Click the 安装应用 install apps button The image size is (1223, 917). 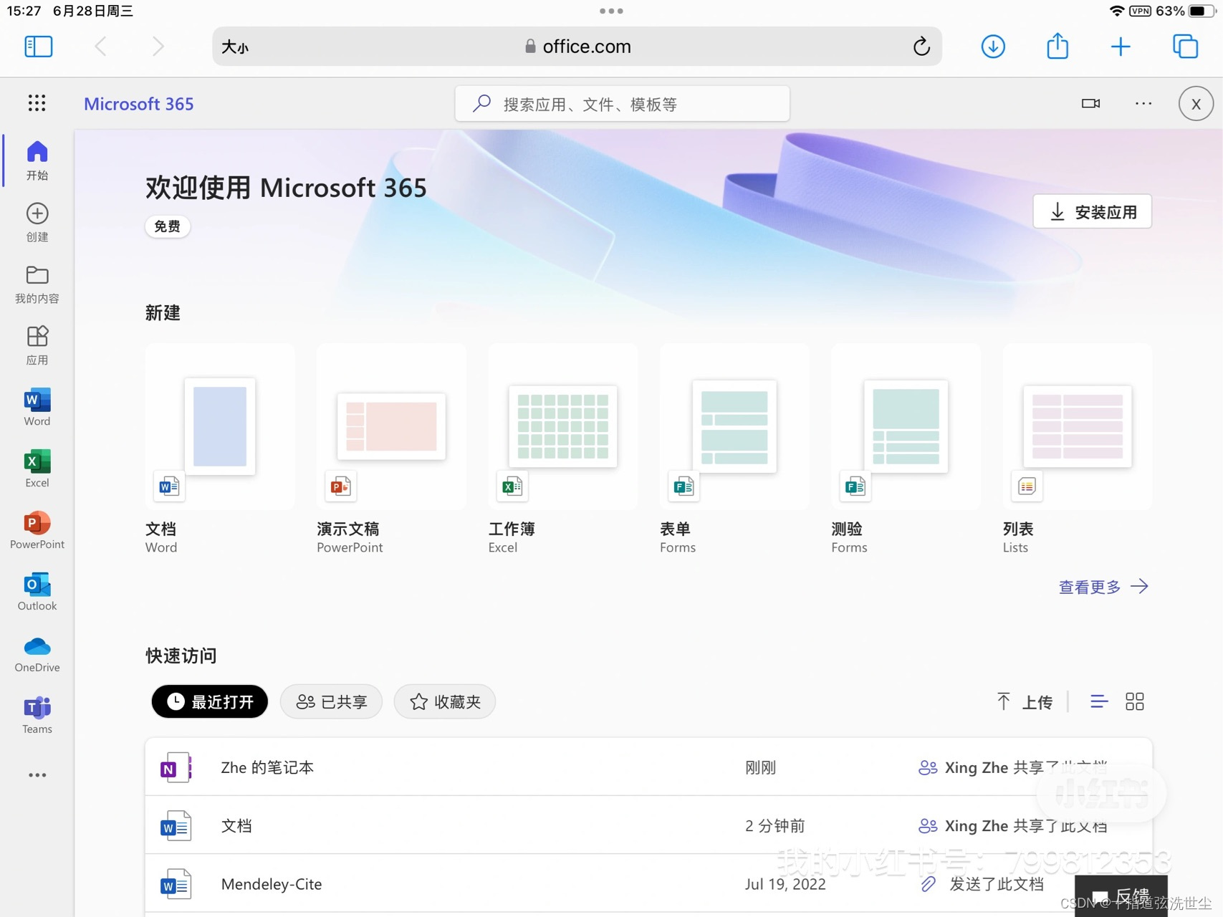tap(1092, 212)
